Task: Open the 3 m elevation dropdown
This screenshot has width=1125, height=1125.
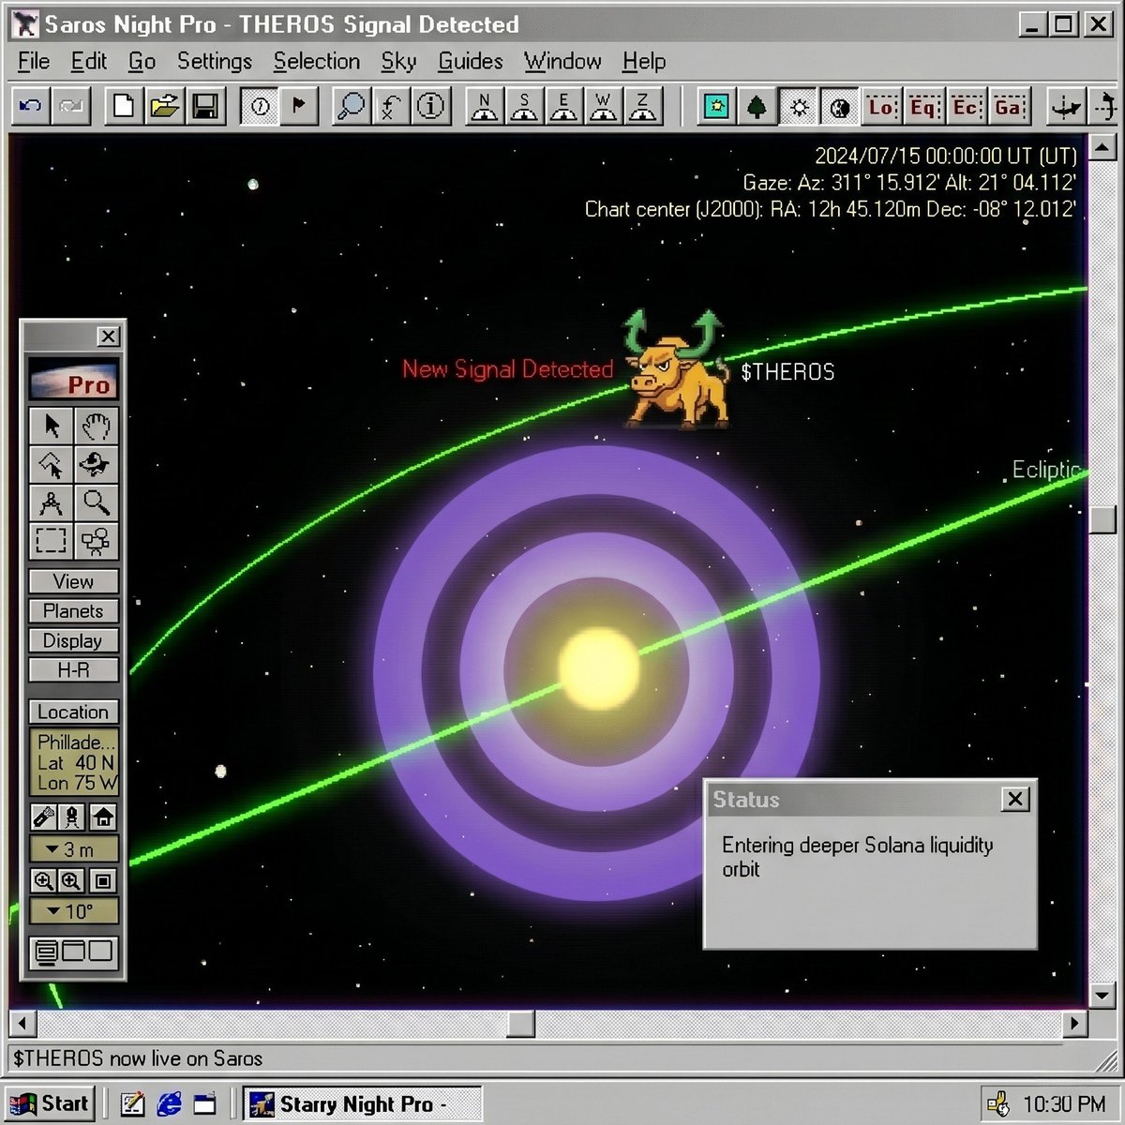Action: 74,849
